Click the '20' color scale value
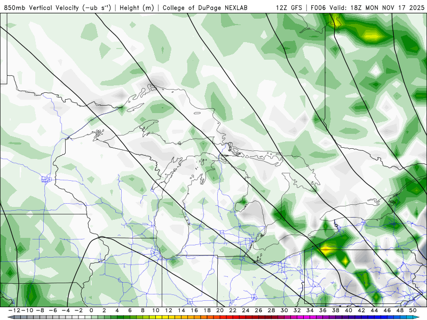The image size is (427, 320). point(220,310)
